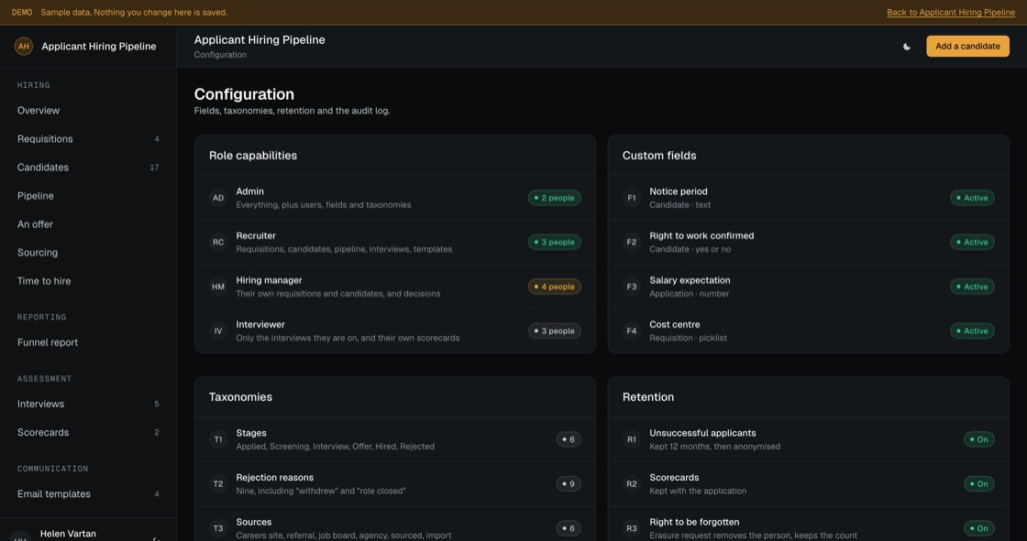
Task: Click the R3 badge for Right to be forgotten
Action: [632, 528]
